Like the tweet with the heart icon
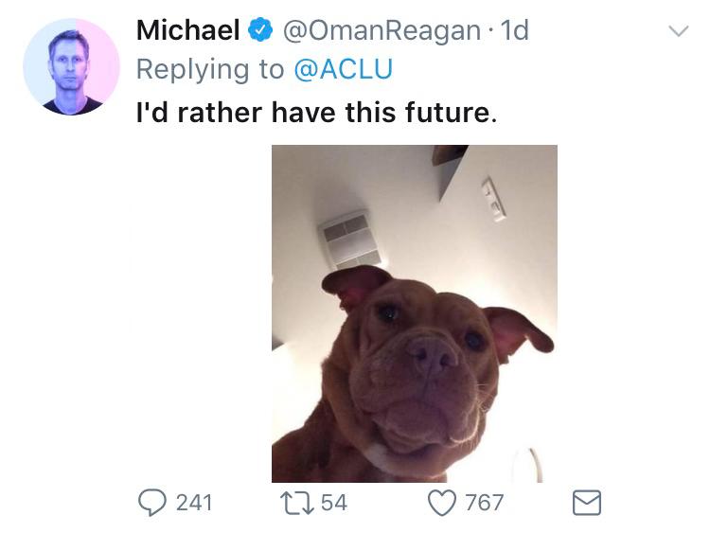The height and width of the screenshot is (533, 710). pyautogui.click(x=442, y=503)
